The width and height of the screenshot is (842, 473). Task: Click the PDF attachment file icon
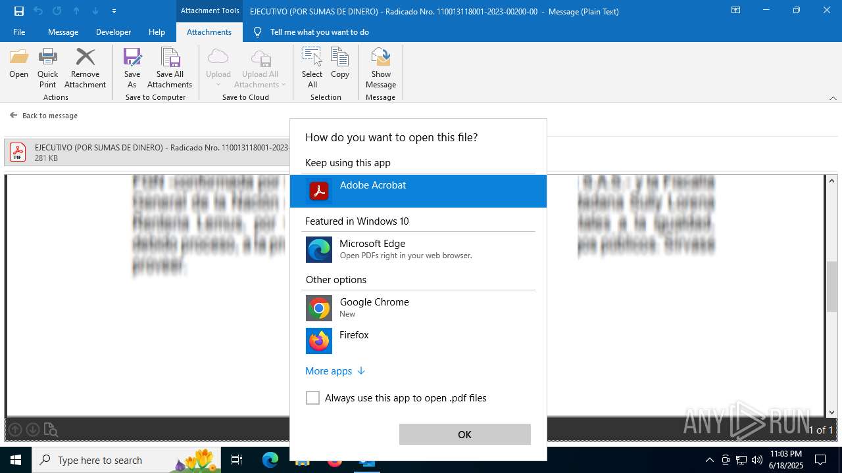18,152
